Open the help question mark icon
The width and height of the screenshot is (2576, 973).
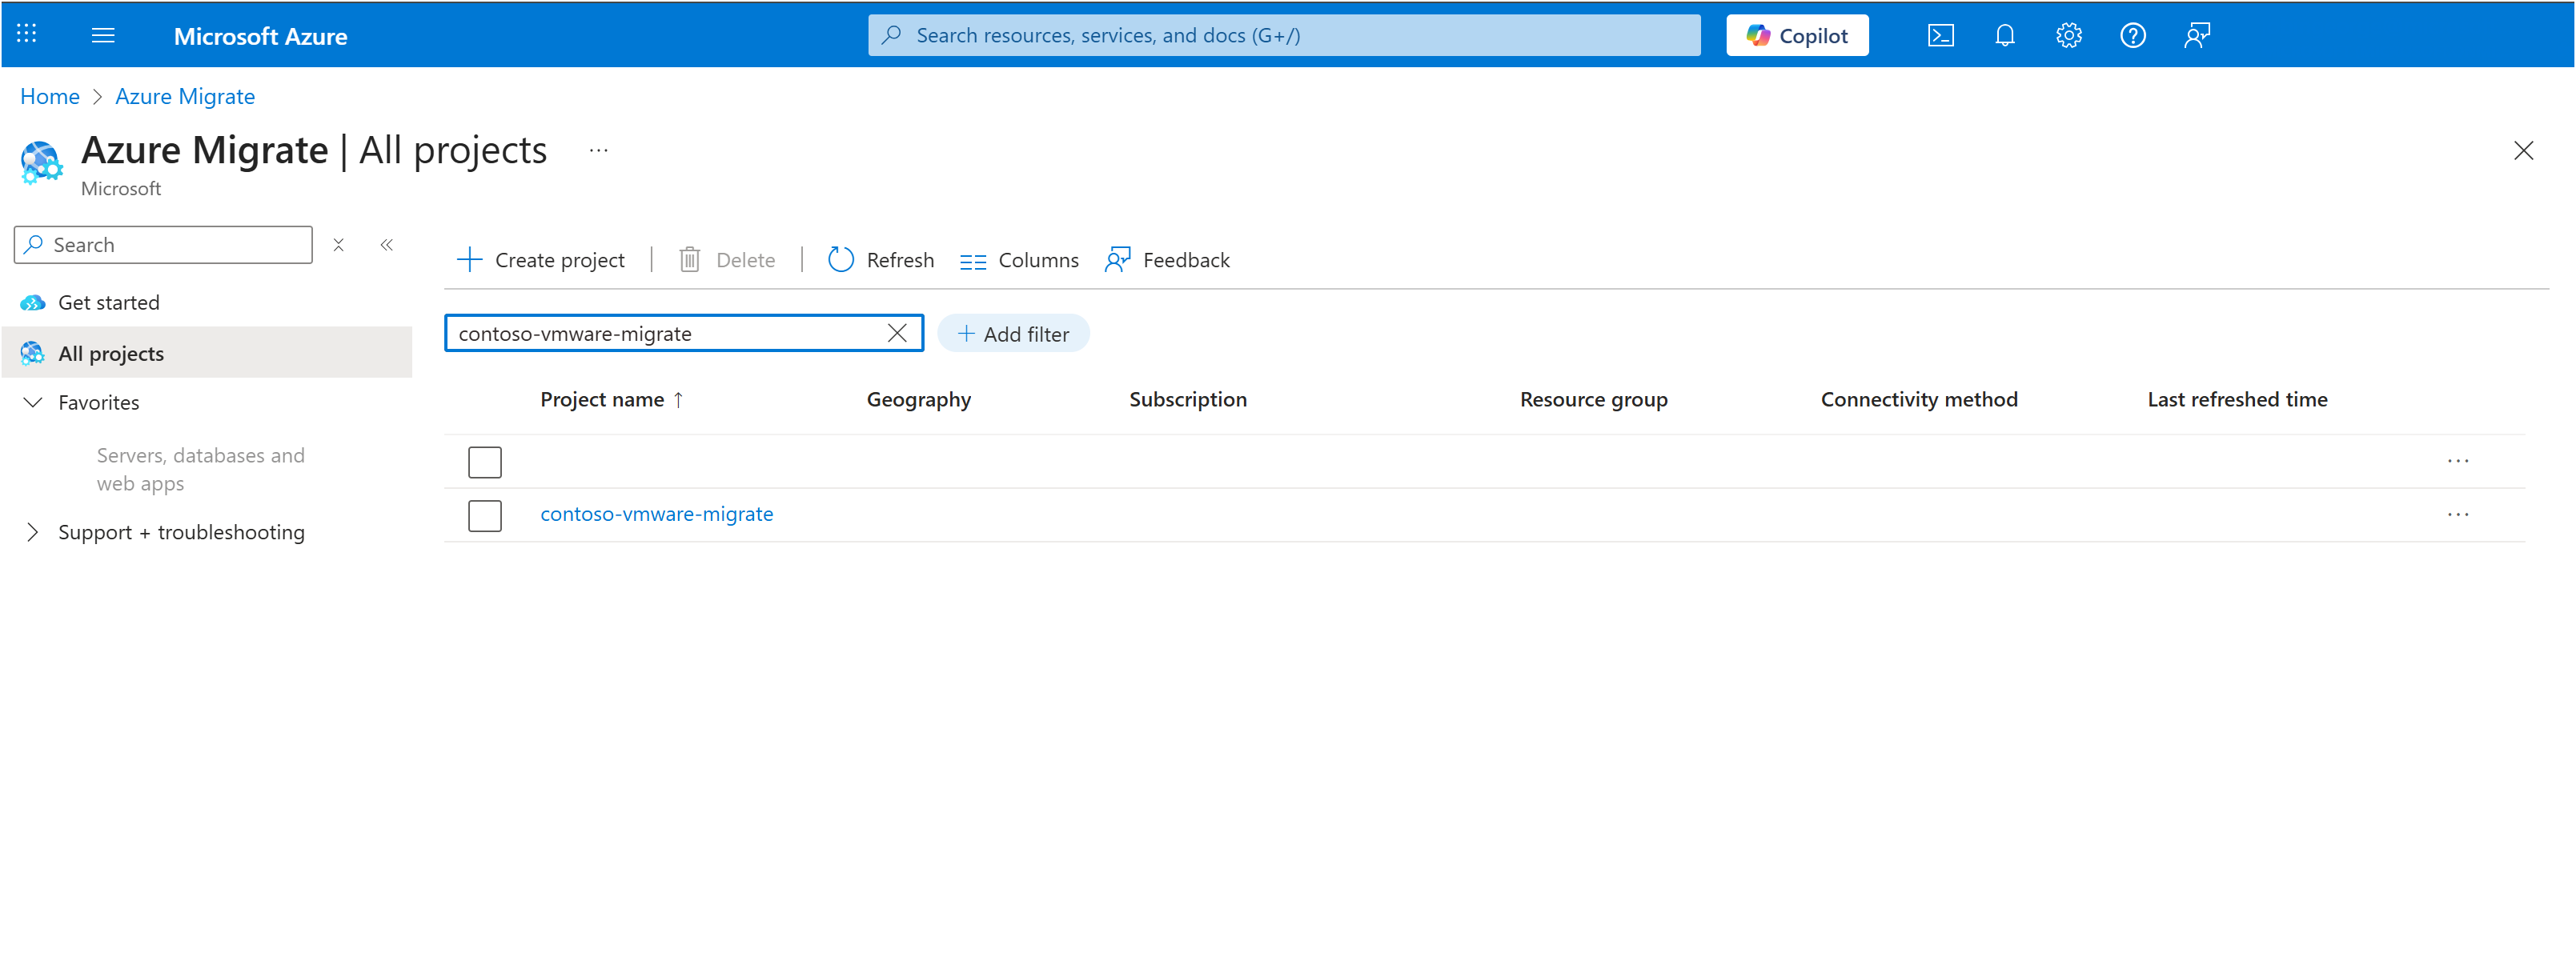[2132, 36]
